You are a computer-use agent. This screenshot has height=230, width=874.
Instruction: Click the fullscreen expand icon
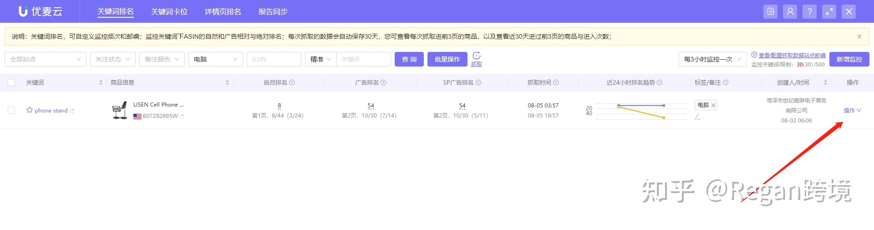(829, 12)
